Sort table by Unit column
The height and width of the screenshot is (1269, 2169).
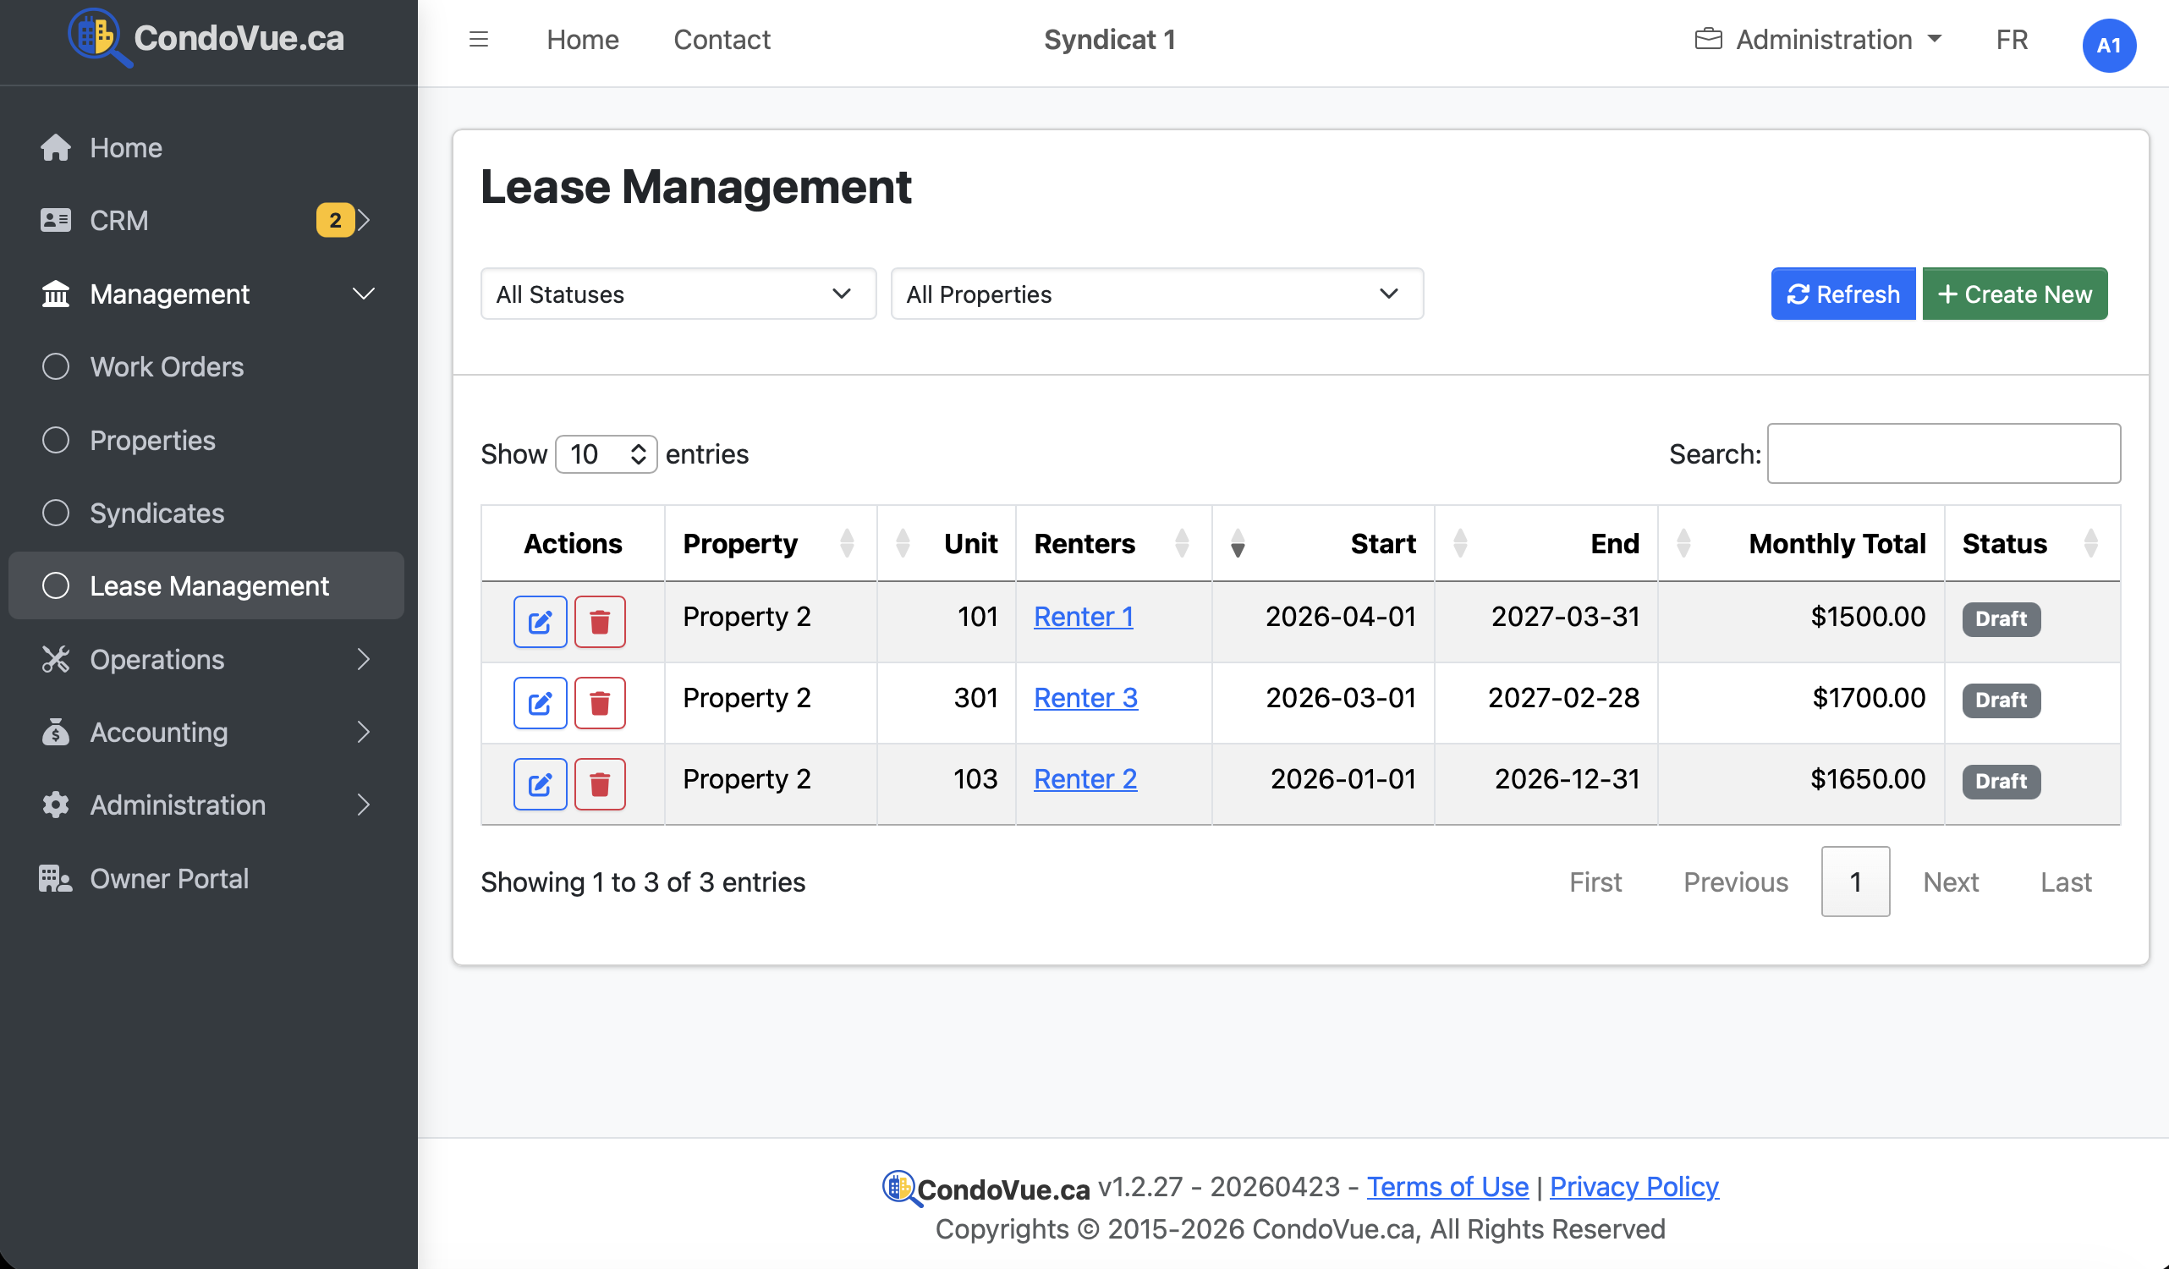946,543
